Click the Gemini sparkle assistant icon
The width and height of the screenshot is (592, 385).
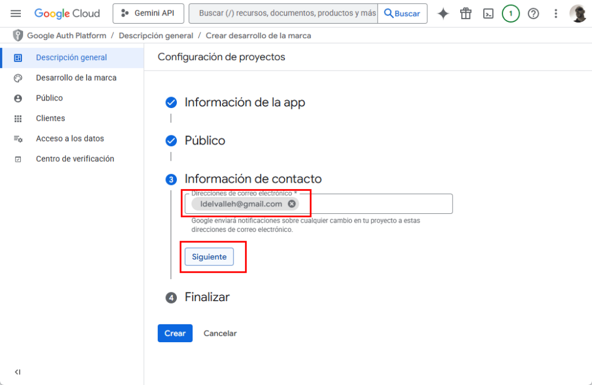coord(443,13)
